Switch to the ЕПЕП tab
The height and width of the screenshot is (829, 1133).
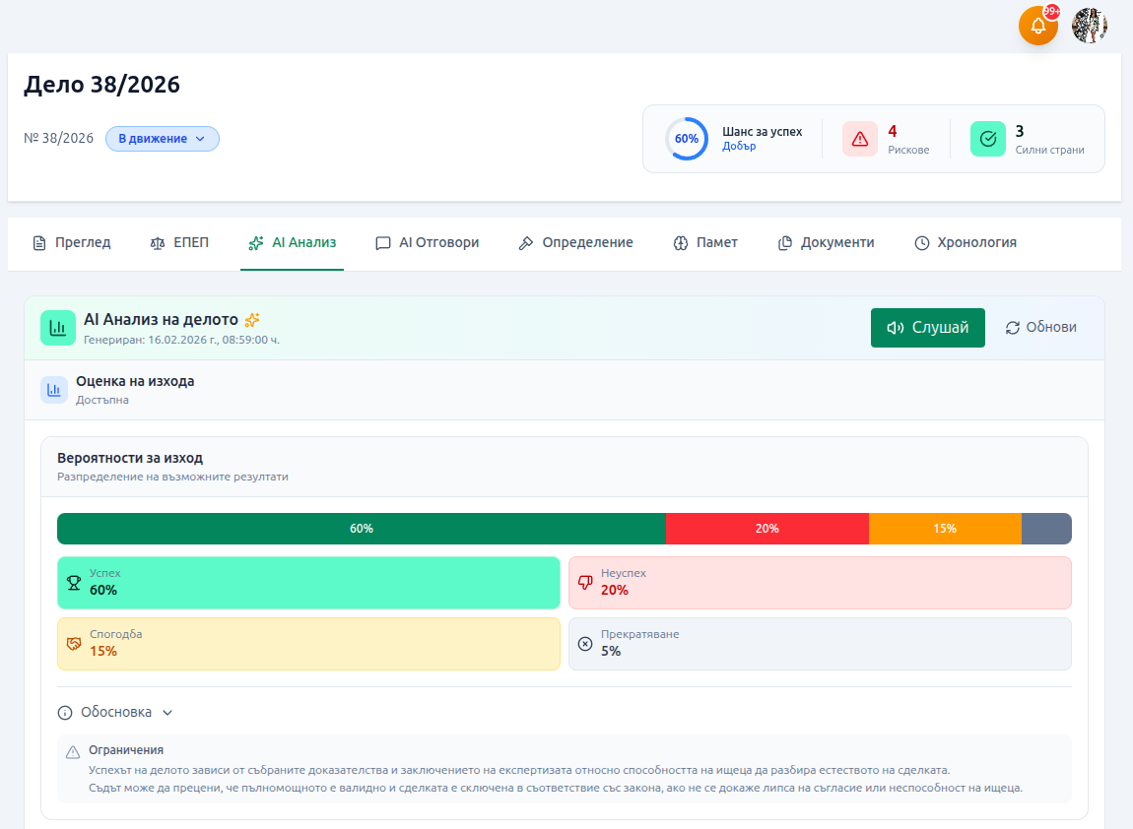[x=179, y=242]
